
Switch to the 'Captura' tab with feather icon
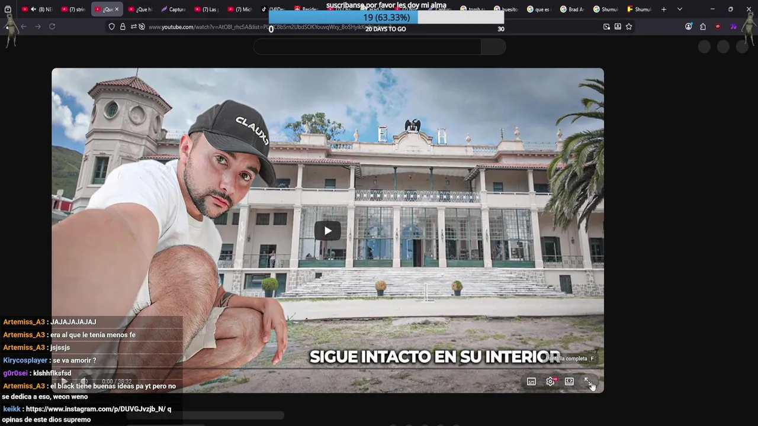tap(174, 9)
